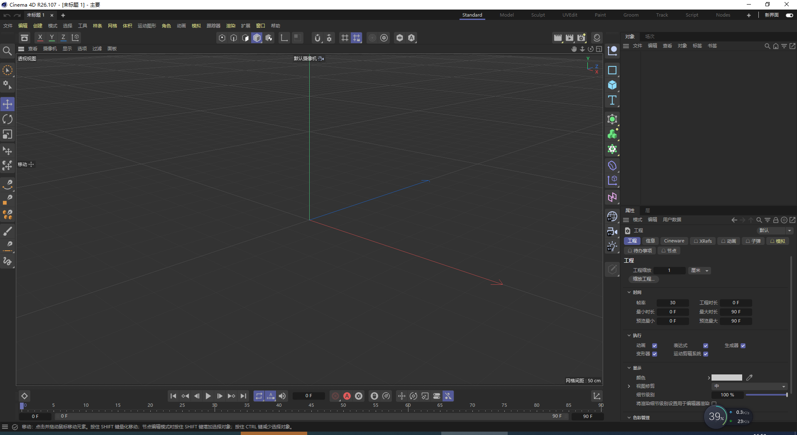Screen dimensions: 797x435
Task: Add a Camera object from side palette
Action: pos(612,232)
